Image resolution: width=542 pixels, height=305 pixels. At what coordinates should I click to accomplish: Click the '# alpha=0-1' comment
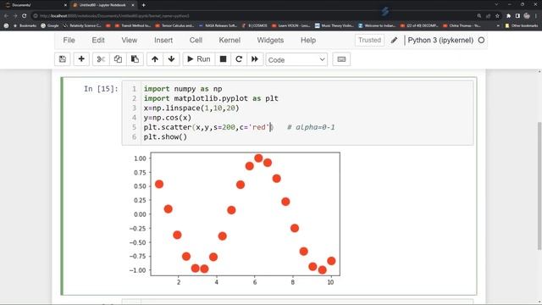pos(311,127)
